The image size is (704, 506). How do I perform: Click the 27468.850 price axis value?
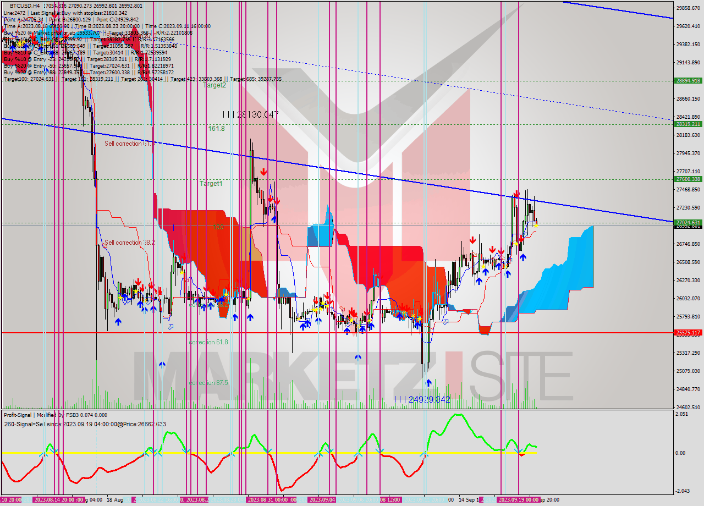(x=689, y=190)
